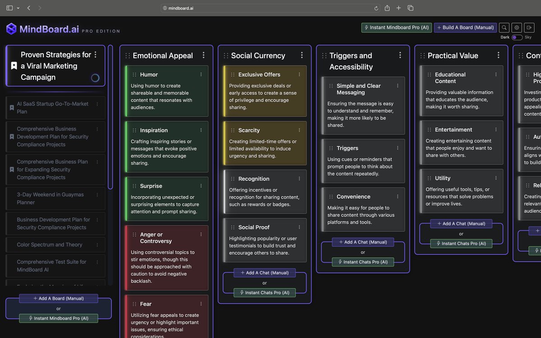Open AI SaaS Startup Go-To-Market Plan board
541x338 pixels.
55,108
